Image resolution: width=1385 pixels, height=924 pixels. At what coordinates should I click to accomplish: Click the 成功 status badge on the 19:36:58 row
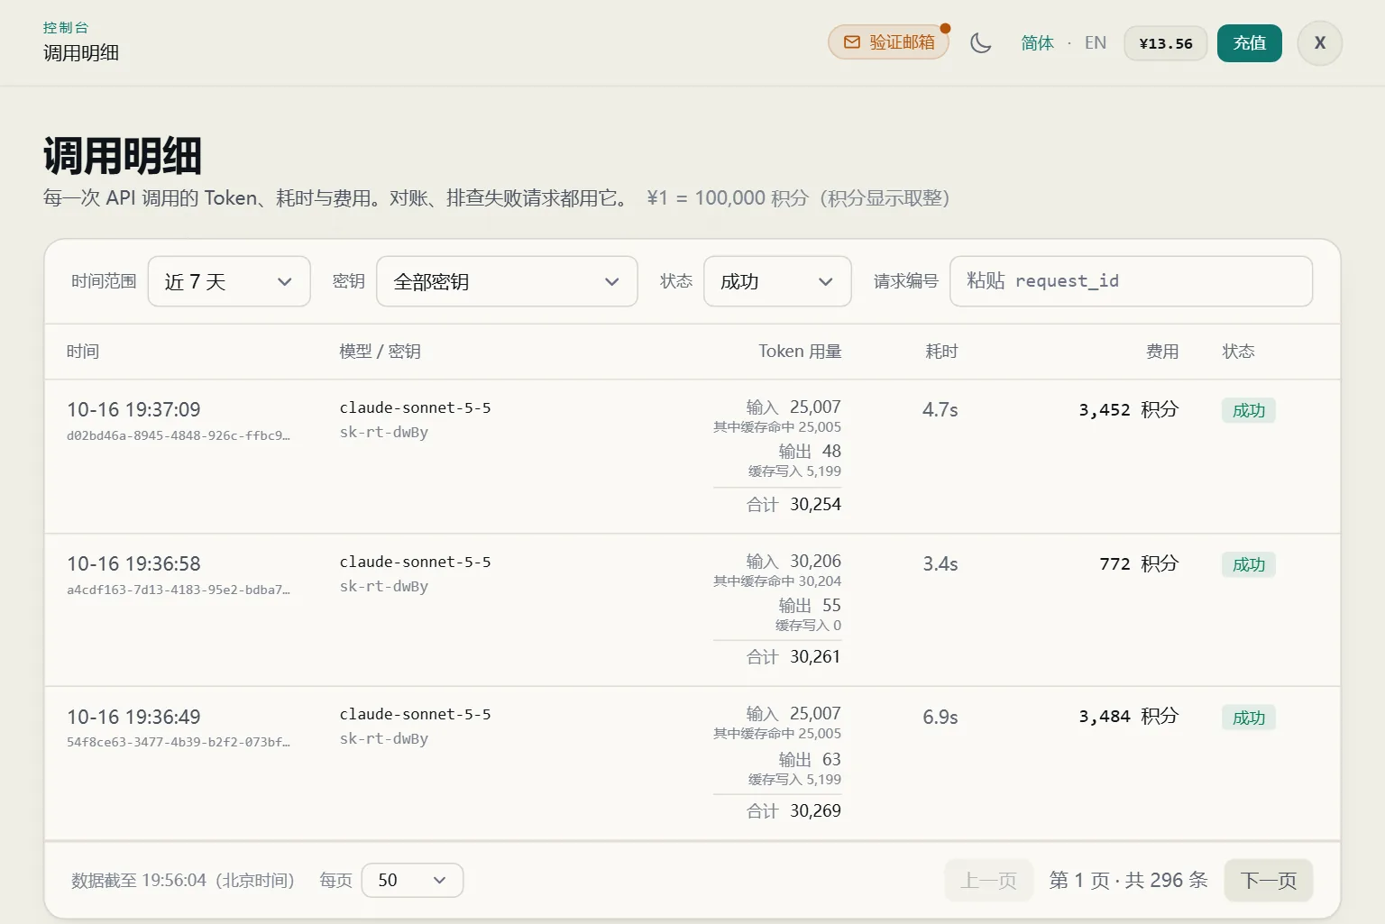tap(1249, 564)
